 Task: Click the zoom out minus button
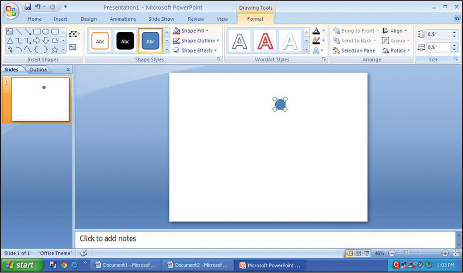[x=392, y=253]
